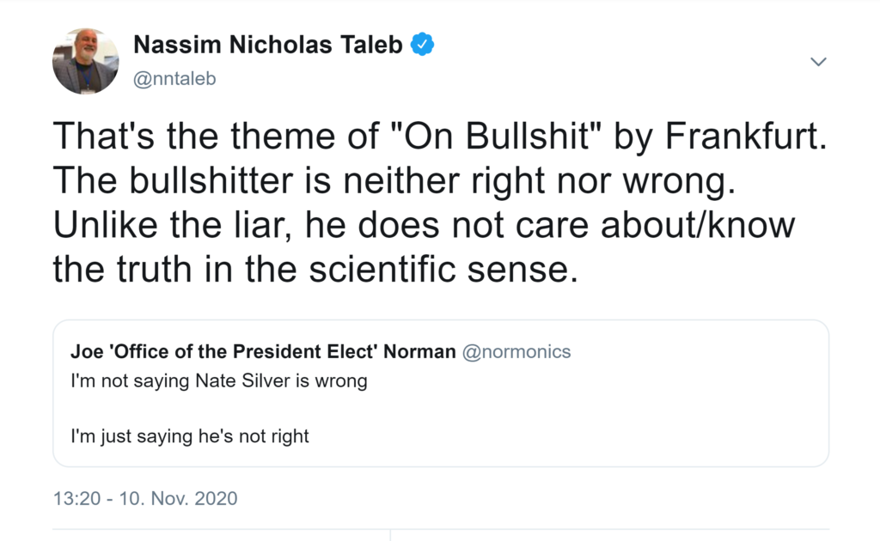Screen dimensions: 880x541
Task: Click Nassim Nicholas Taleb's profile photo
Action: point(85,61)
